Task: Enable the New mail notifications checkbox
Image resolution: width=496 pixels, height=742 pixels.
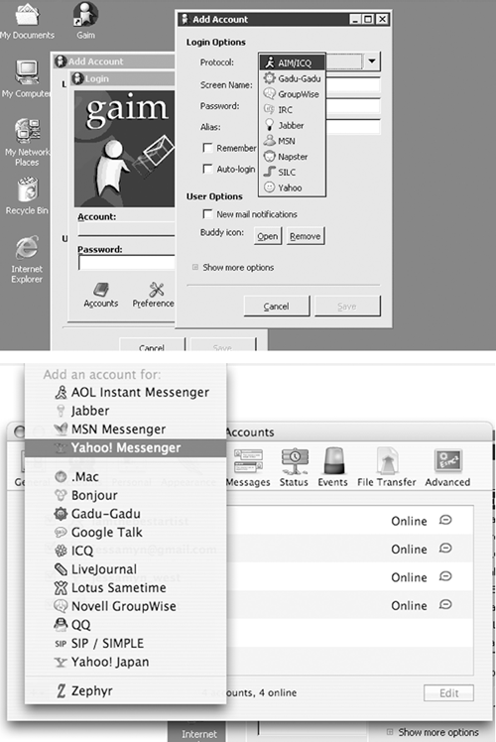Action: coord(207,214)
